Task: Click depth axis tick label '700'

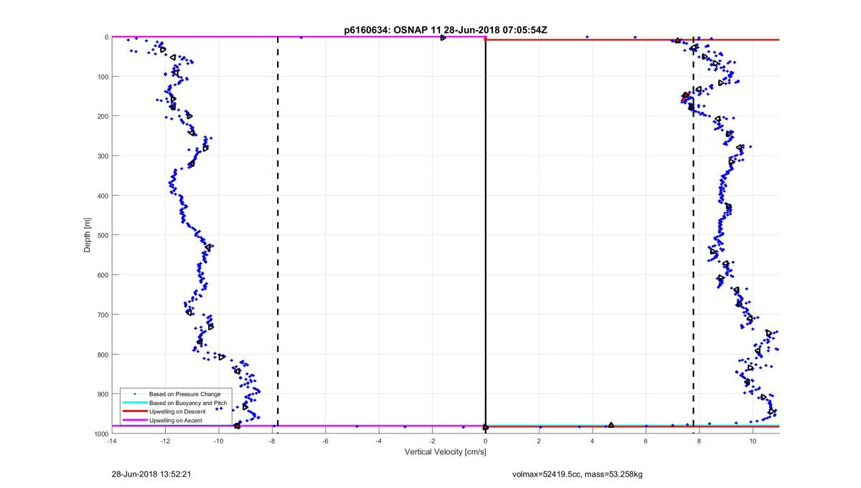Action: click(103, 315)
